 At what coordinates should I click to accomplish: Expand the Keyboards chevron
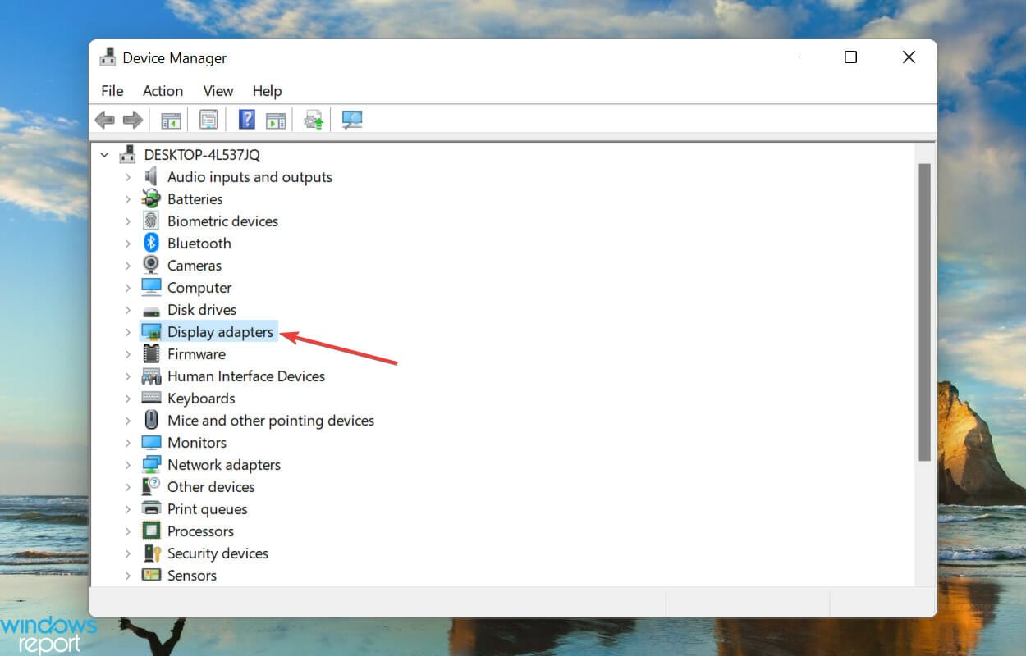pos(127,399)
